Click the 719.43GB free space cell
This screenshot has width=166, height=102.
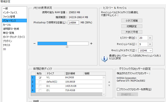(70, 90)
